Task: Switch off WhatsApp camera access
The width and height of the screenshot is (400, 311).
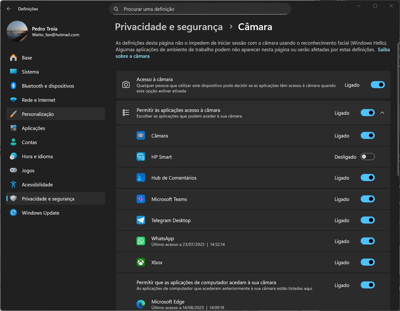Action: coord(368,241)
